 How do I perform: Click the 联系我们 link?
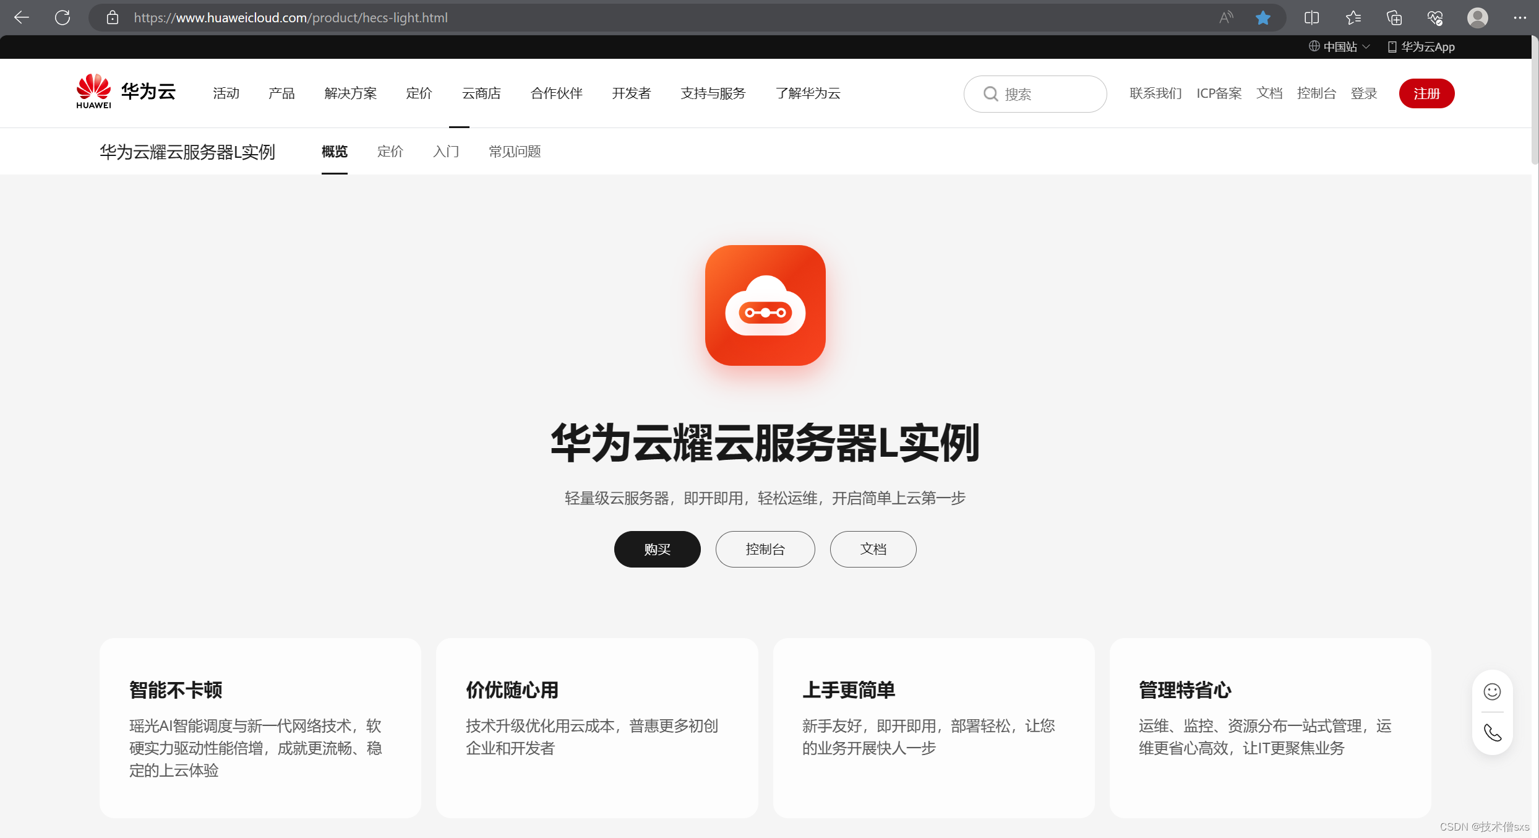coord(1155,93)
